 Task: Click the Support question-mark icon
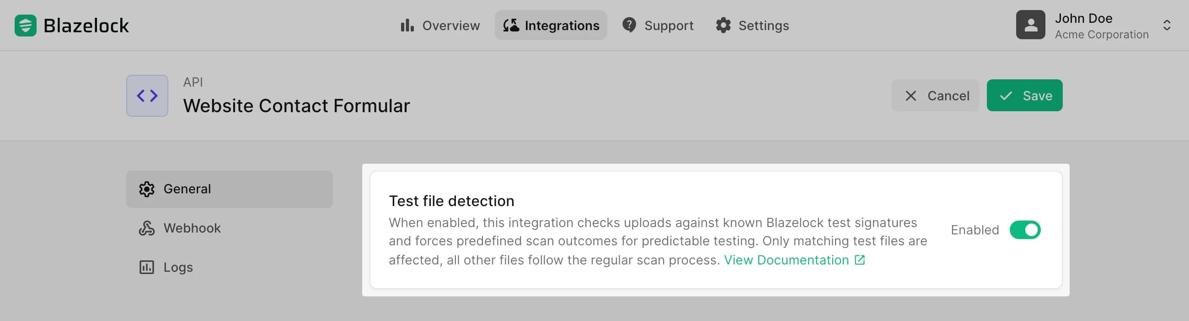coord(629,25)
